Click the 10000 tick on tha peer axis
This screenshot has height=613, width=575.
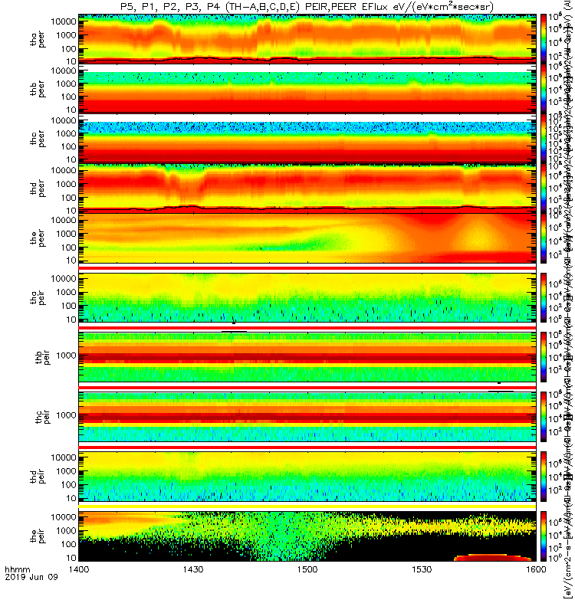pyautogui.click(x=64, y=22)
